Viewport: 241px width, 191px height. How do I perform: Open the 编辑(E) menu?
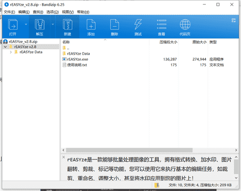pyautogui.click(x=24, y=12)
